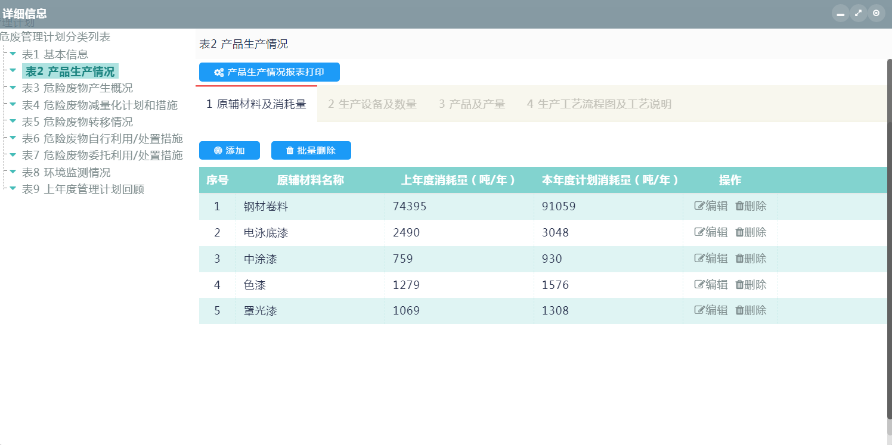Toggle arrow beside 表3 危险废物产生概况

(x=13, y=88)
